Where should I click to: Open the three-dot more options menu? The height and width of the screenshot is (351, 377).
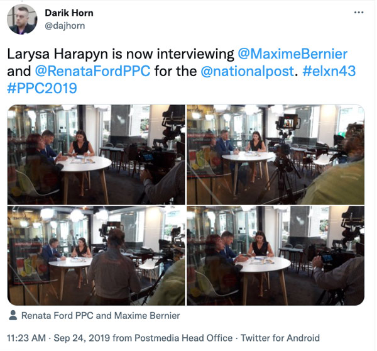pyautogui.click(x=359, y=13)
